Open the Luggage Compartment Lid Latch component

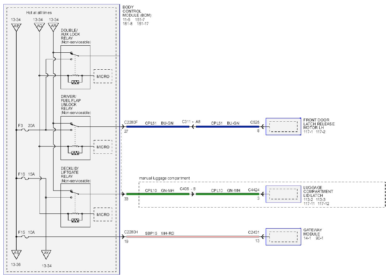[x=283, y=194]
